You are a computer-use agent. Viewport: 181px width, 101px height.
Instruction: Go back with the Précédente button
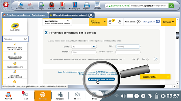(x=20, y=6)
